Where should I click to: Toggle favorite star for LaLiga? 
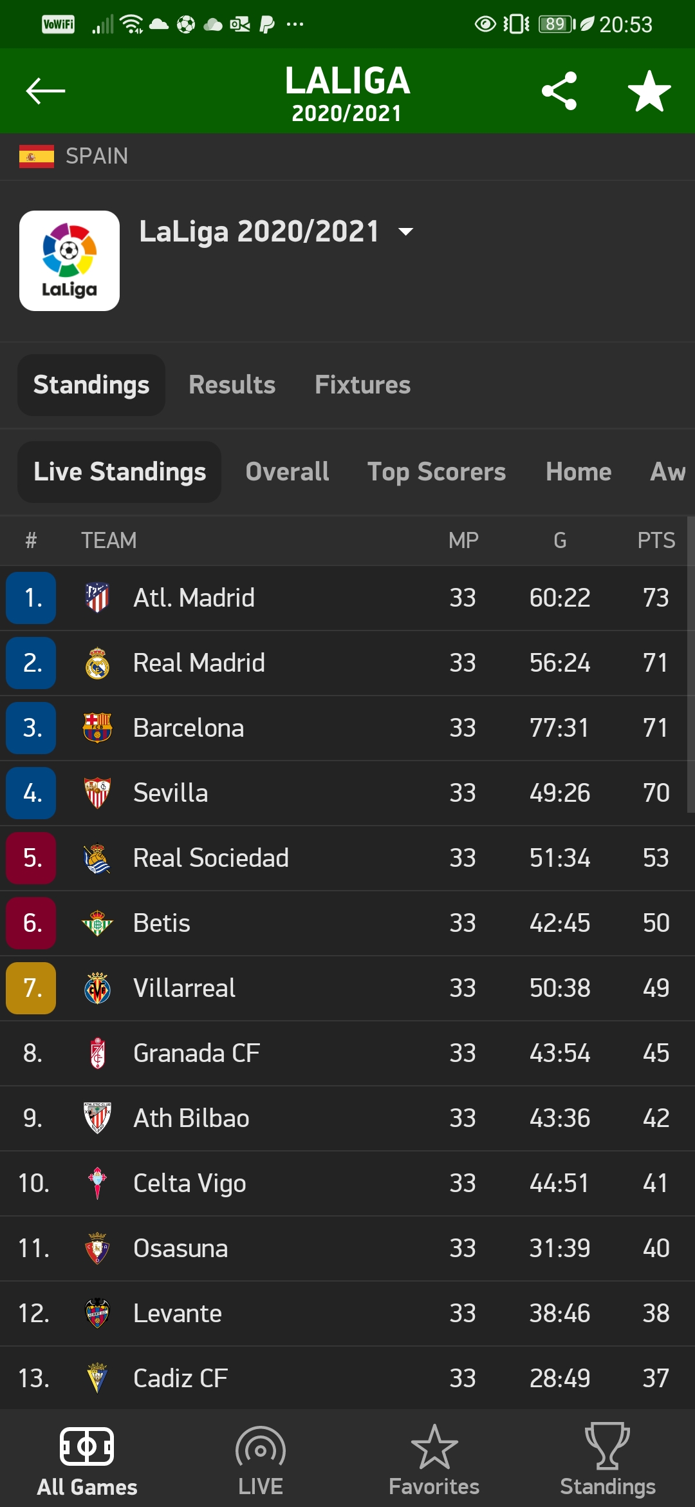649,91
